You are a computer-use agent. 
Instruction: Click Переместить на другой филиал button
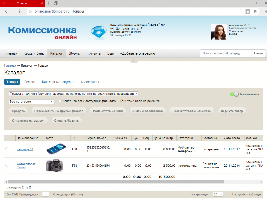point(59,111)
